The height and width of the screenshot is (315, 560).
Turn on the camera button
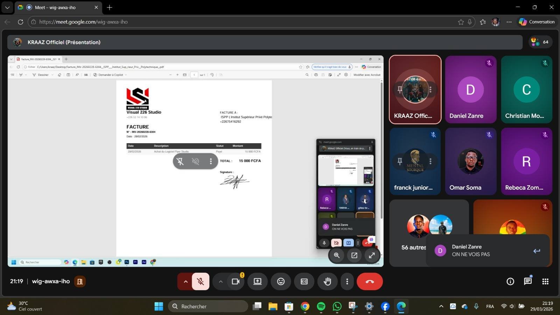click(x=236, y=281)
